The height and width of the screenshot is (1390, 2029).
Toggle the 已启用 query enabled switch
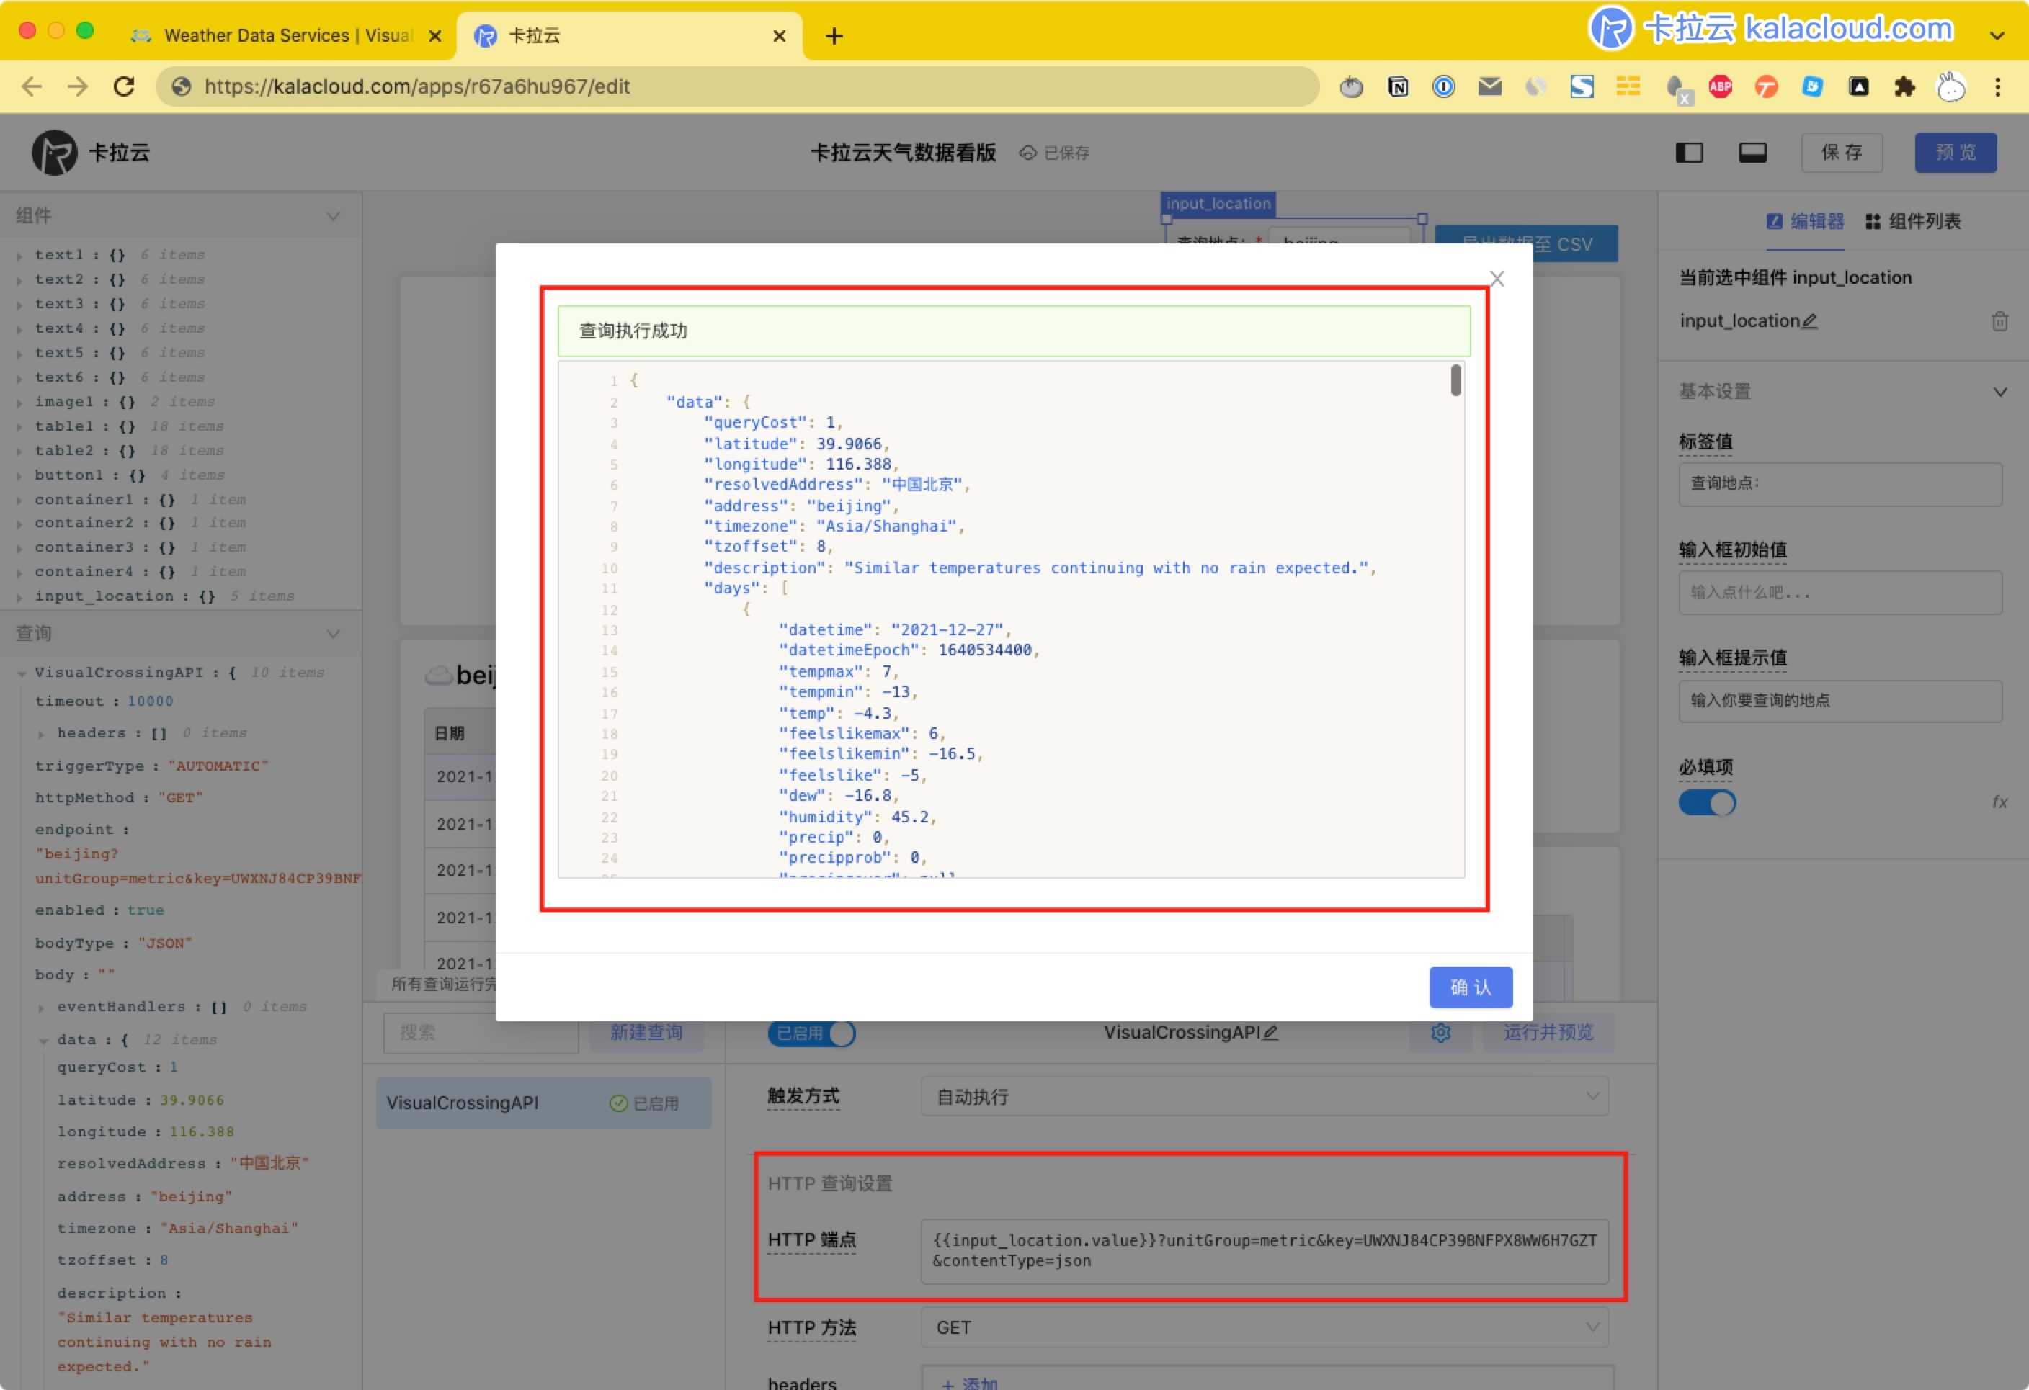[x=811, y=1033]
